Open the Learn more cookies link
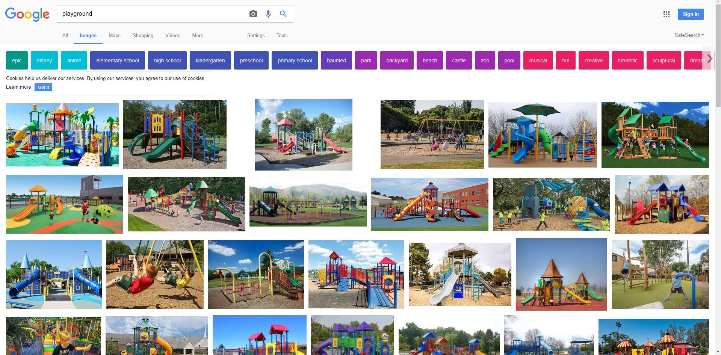Viewport: 721px width, 355px height. [18, 87]
